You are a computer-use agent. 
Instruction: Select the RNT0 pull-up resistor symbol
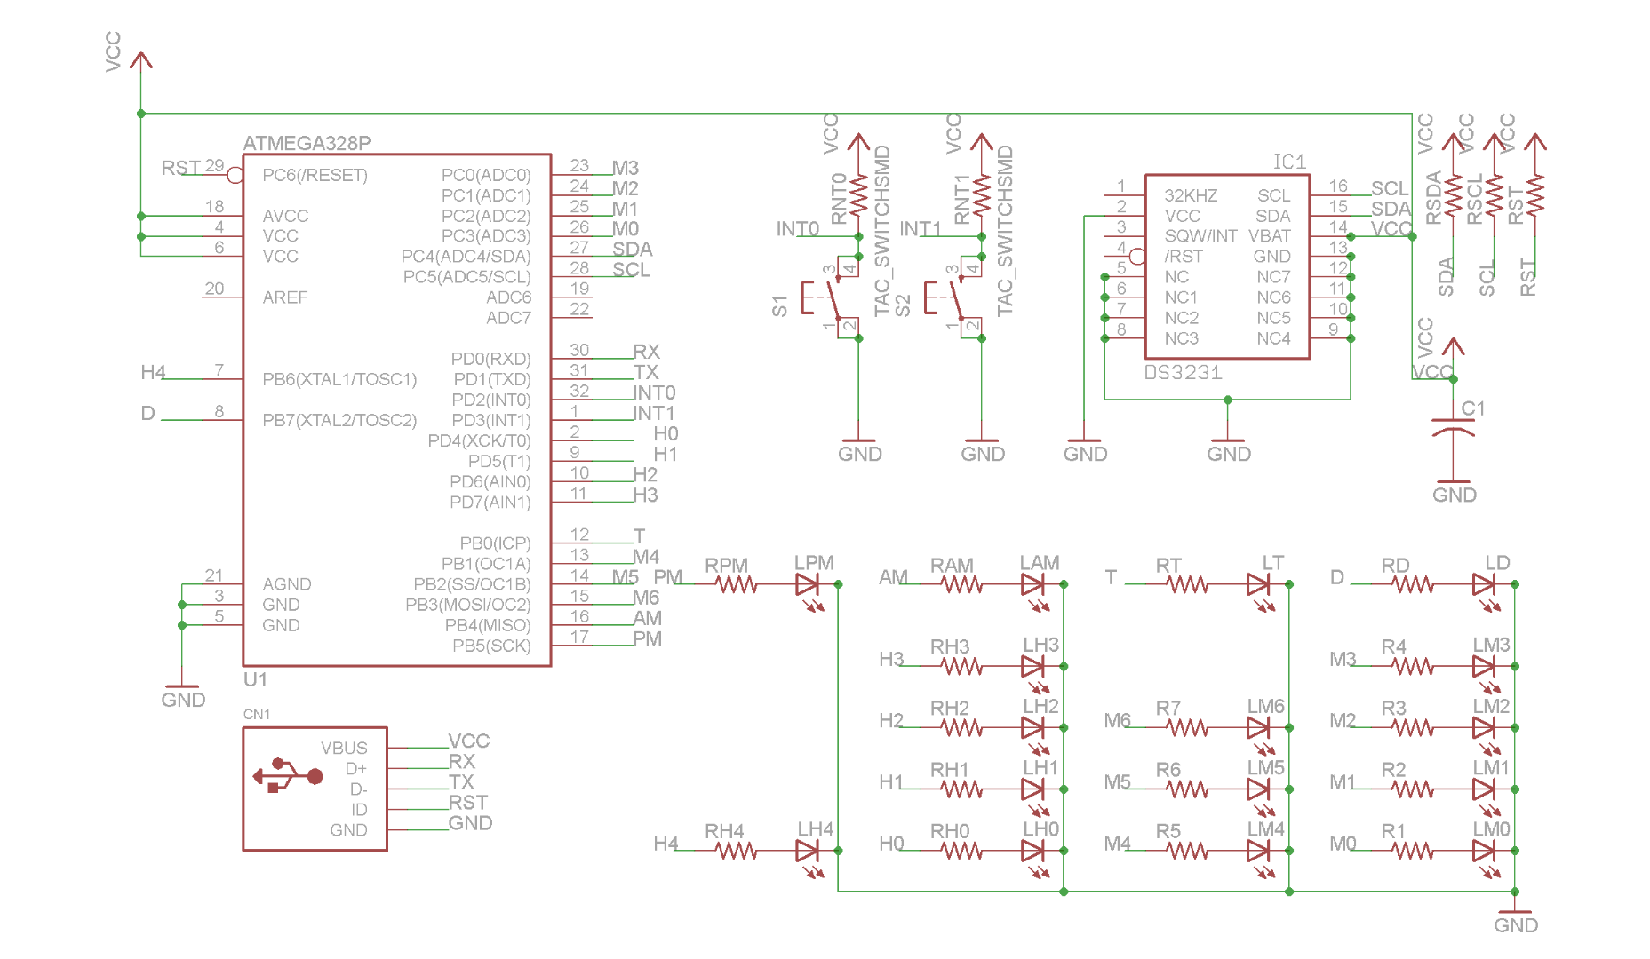[858, 195]
